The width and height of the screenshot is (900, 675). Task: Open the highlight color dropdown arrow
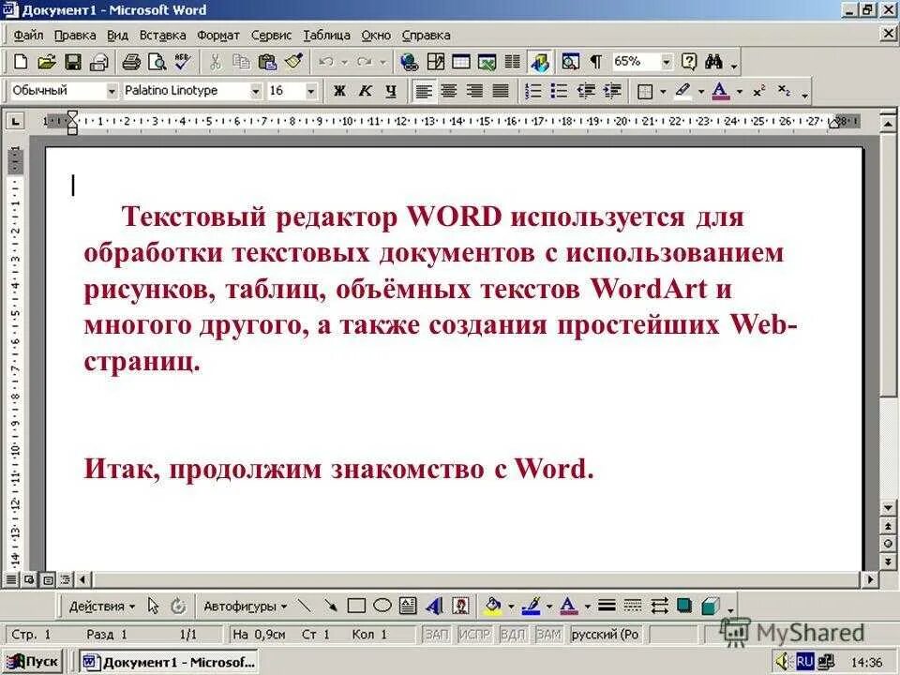tap(701, 91)
